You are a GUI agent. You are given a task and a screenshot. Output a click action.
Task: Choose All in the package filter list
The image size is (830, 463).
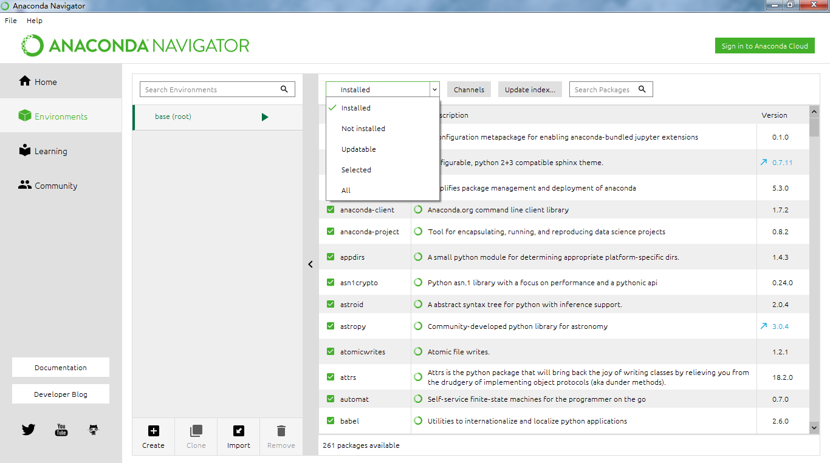(x=346, y=190)
